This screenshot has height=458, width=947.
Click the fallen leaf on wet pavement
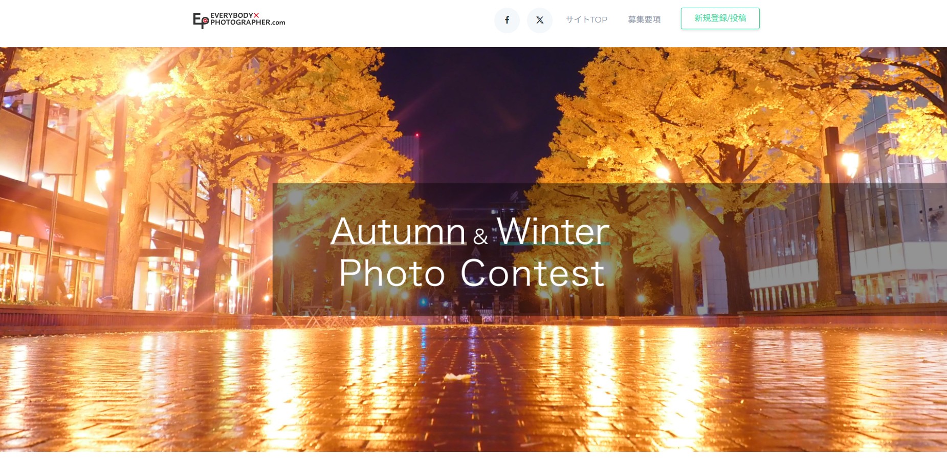tap(457, 377)
